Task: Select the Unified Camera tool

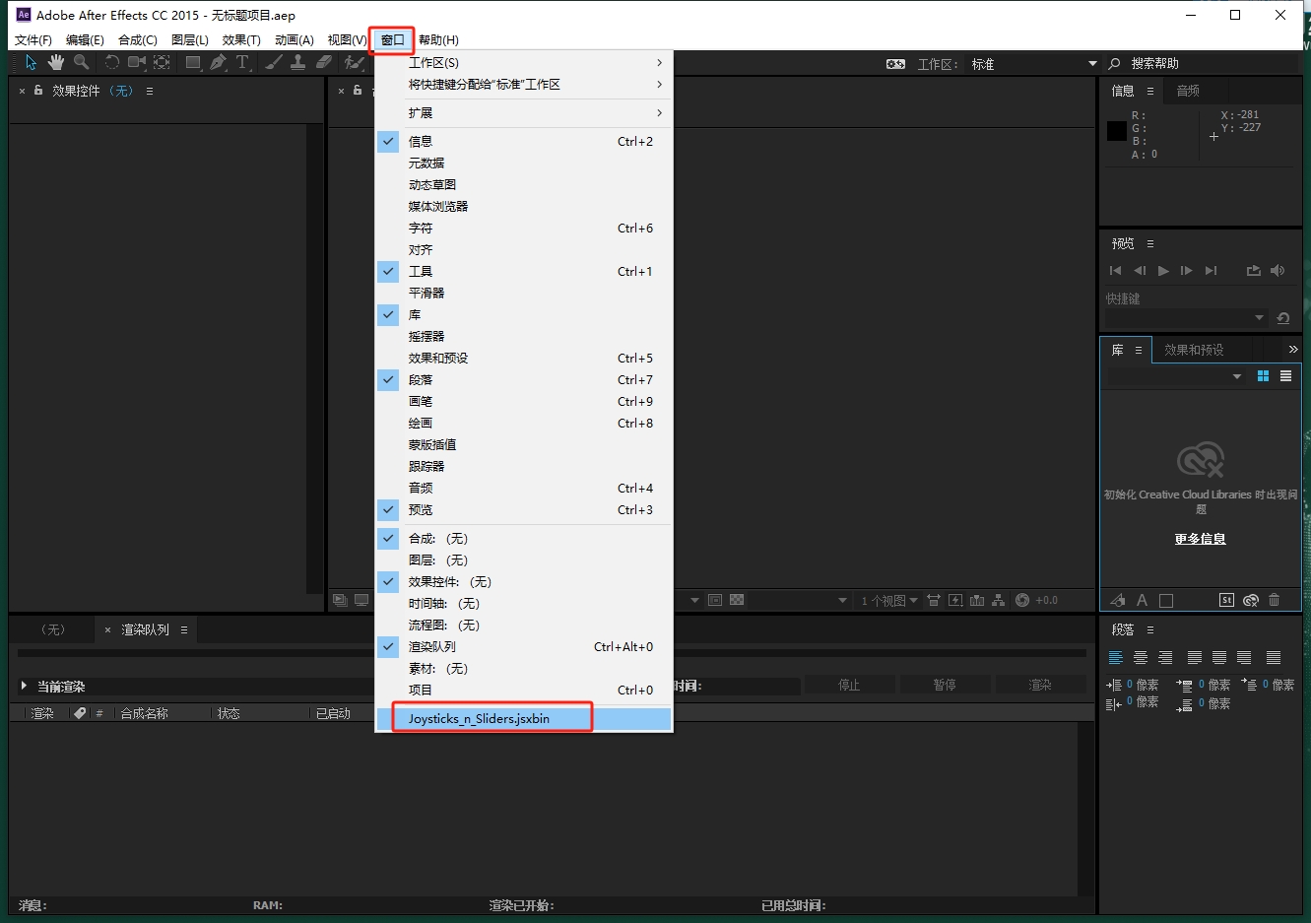Action: pyautogui.click(x=137, y=62)
